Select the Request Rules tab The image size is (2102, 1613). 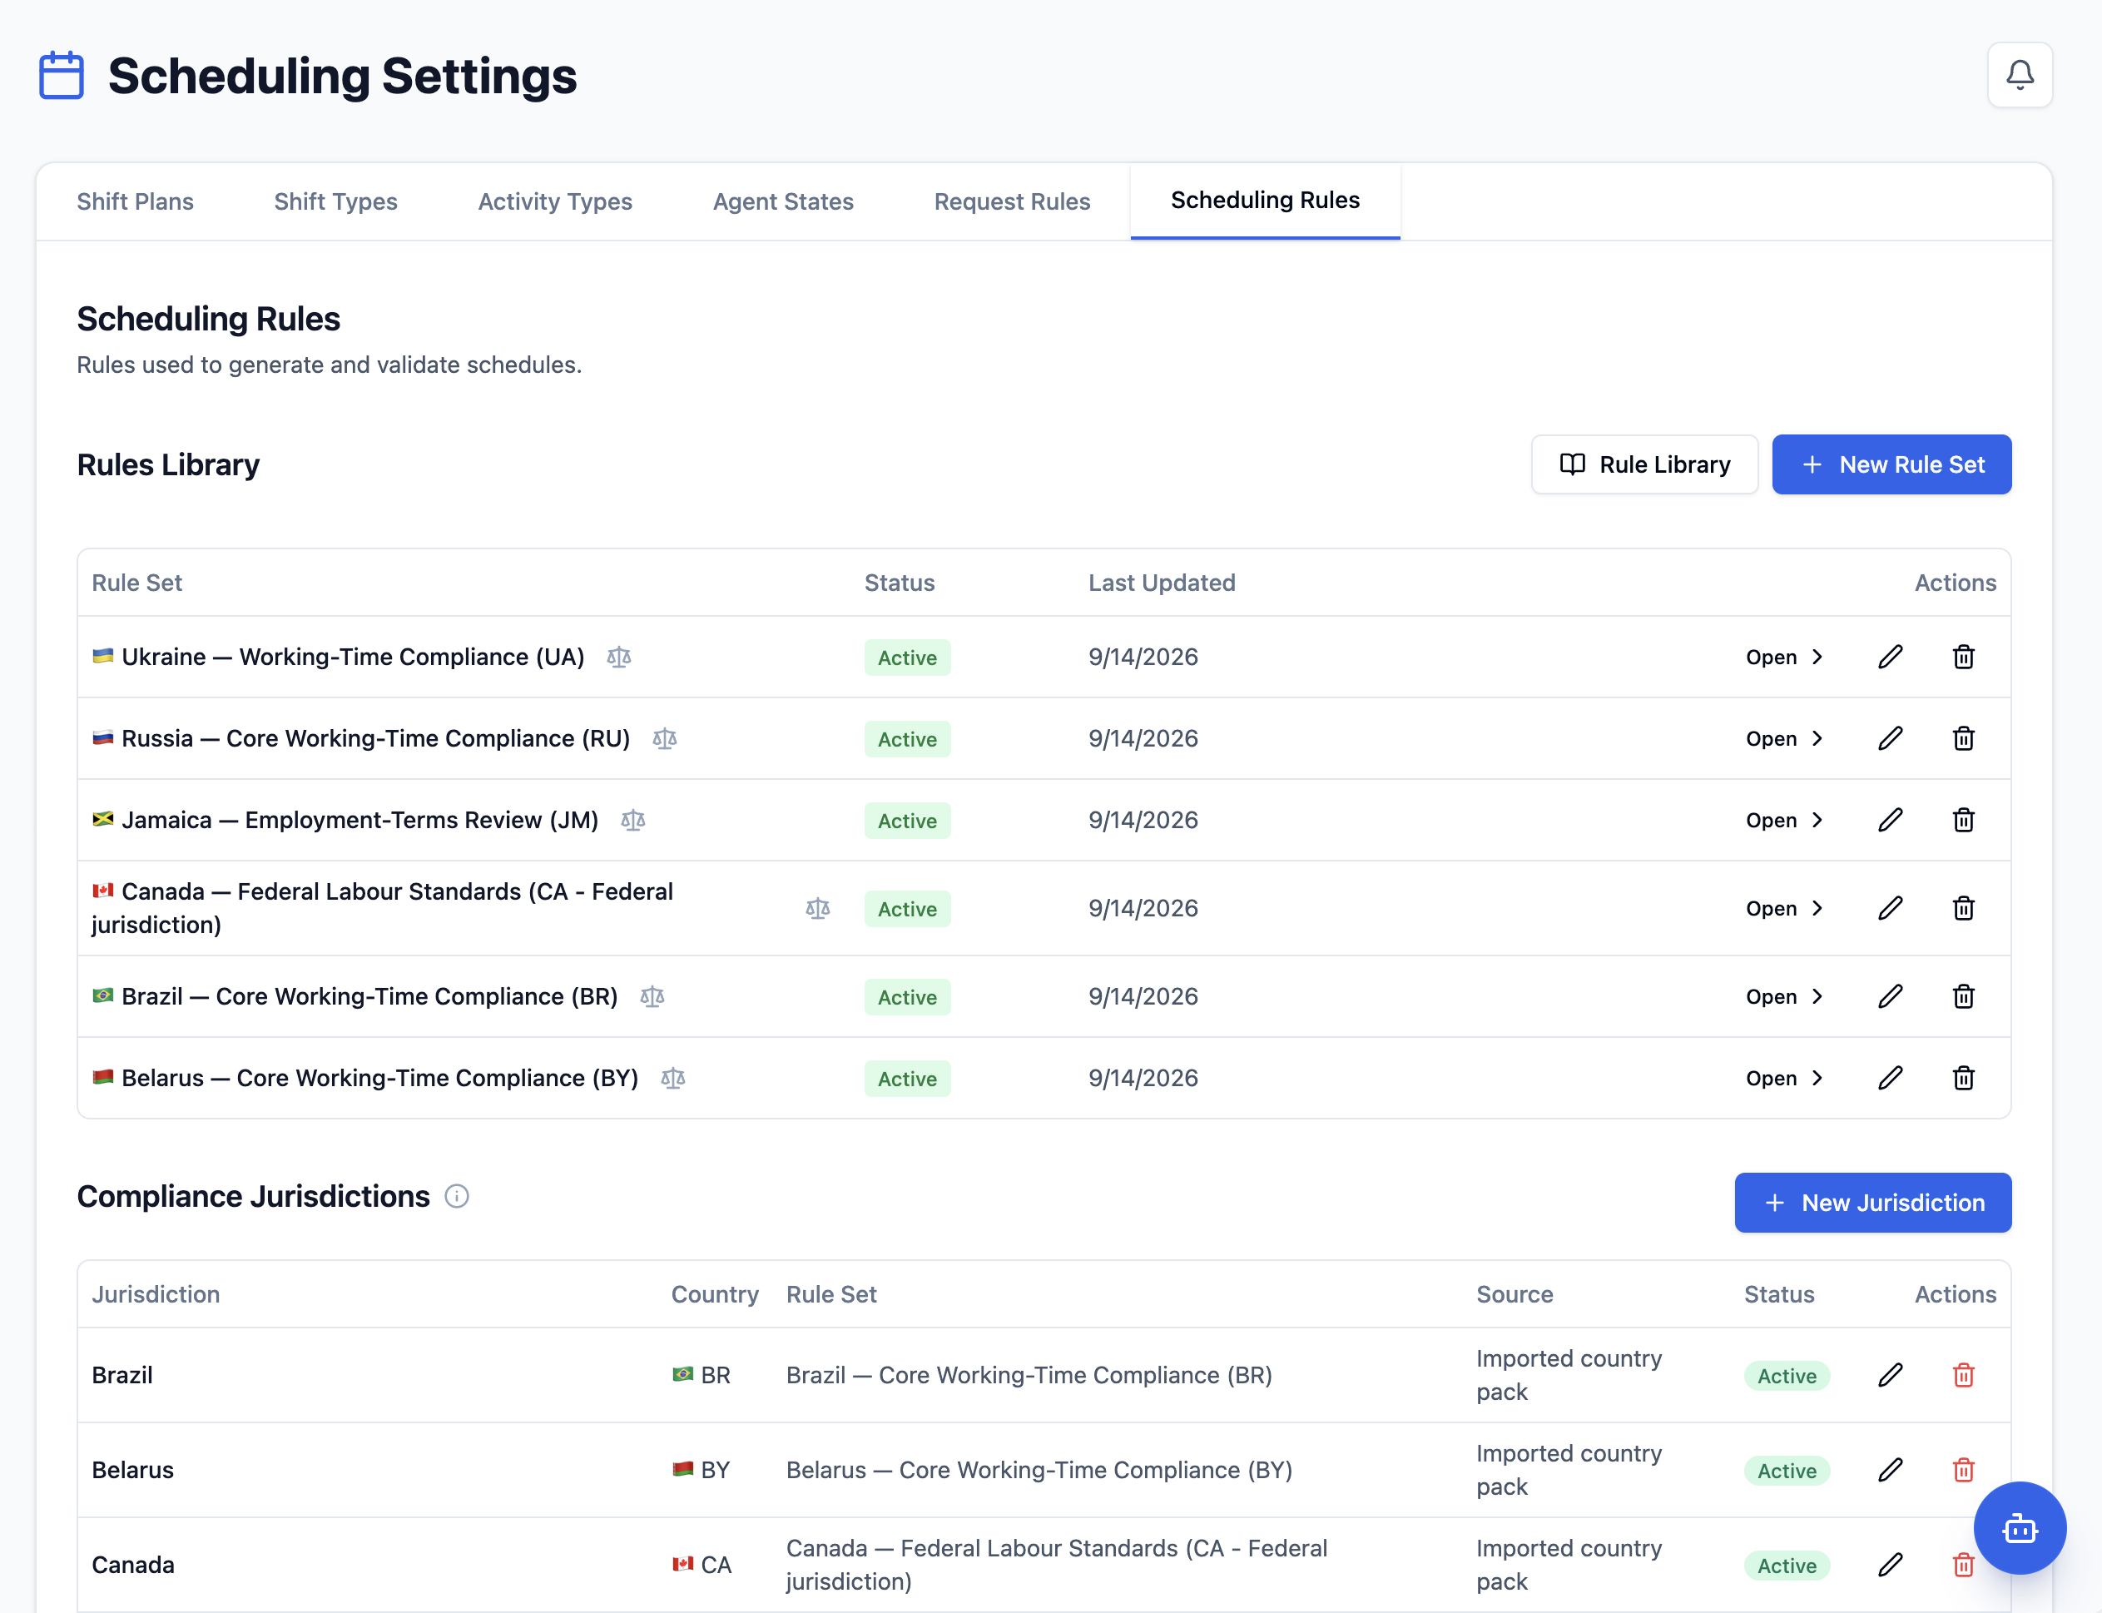(1013, 201)
